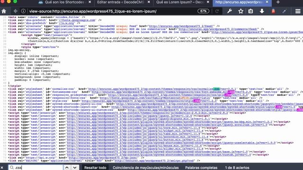Navigate back with the back arrow

(x=15, y=11)
